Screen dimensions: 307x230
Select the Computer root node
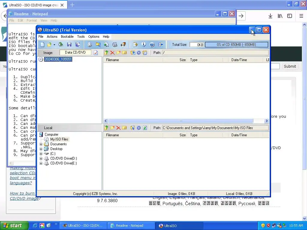tap(51, 134)
